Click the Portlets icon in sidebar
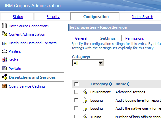The image size is (161, 118). 4,68
